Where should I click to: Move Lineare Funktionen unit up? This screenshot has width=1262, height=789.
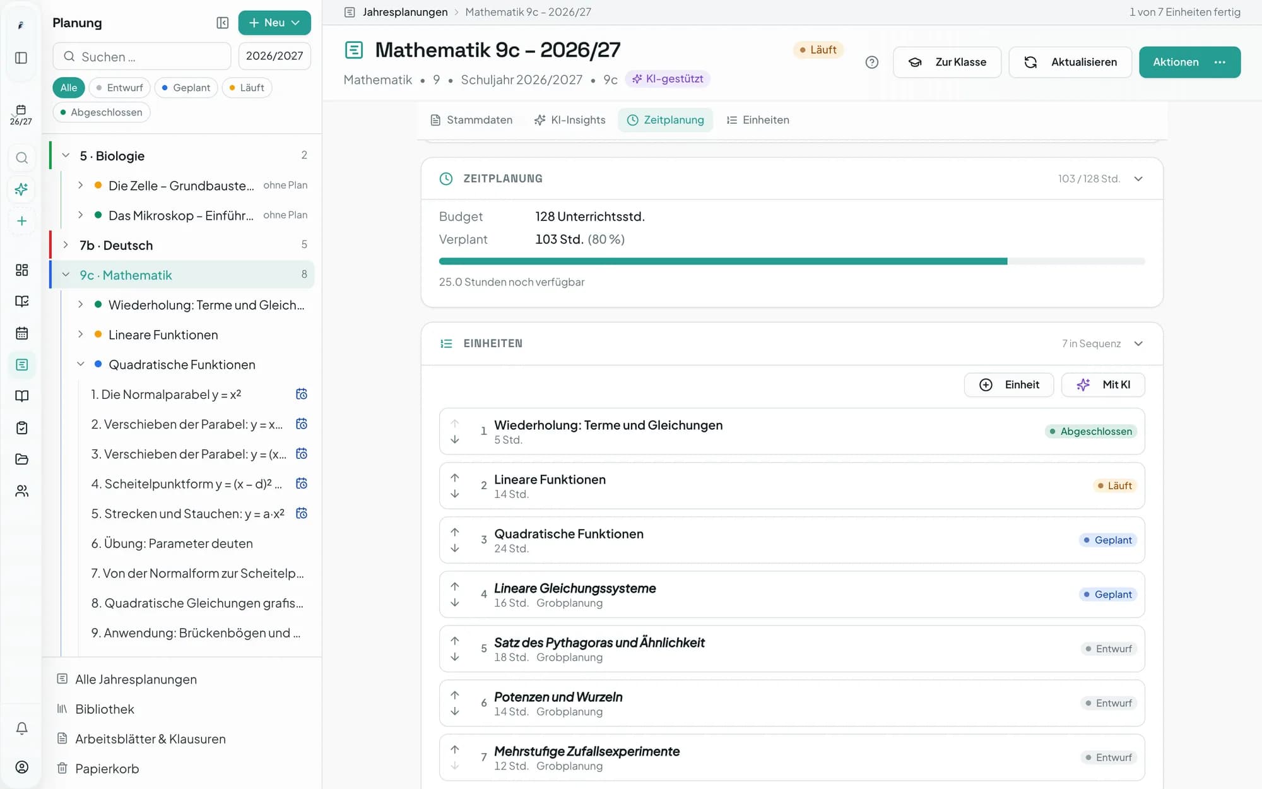[x=455, y=478]
